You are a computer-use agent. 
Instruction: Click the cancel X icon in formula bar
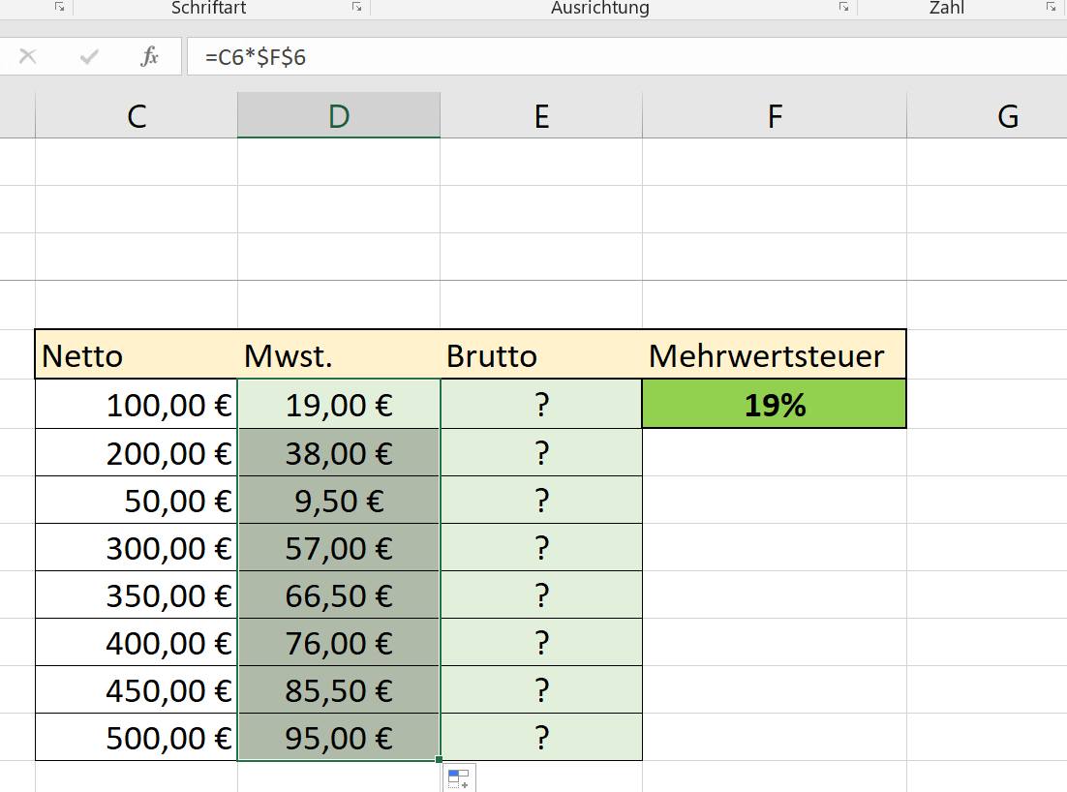tap(28, 56)
